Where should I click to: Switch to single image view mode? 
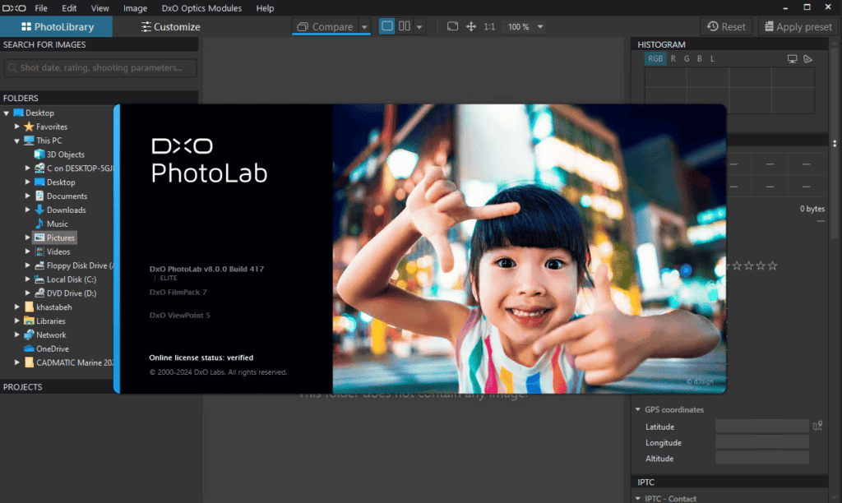387,26
